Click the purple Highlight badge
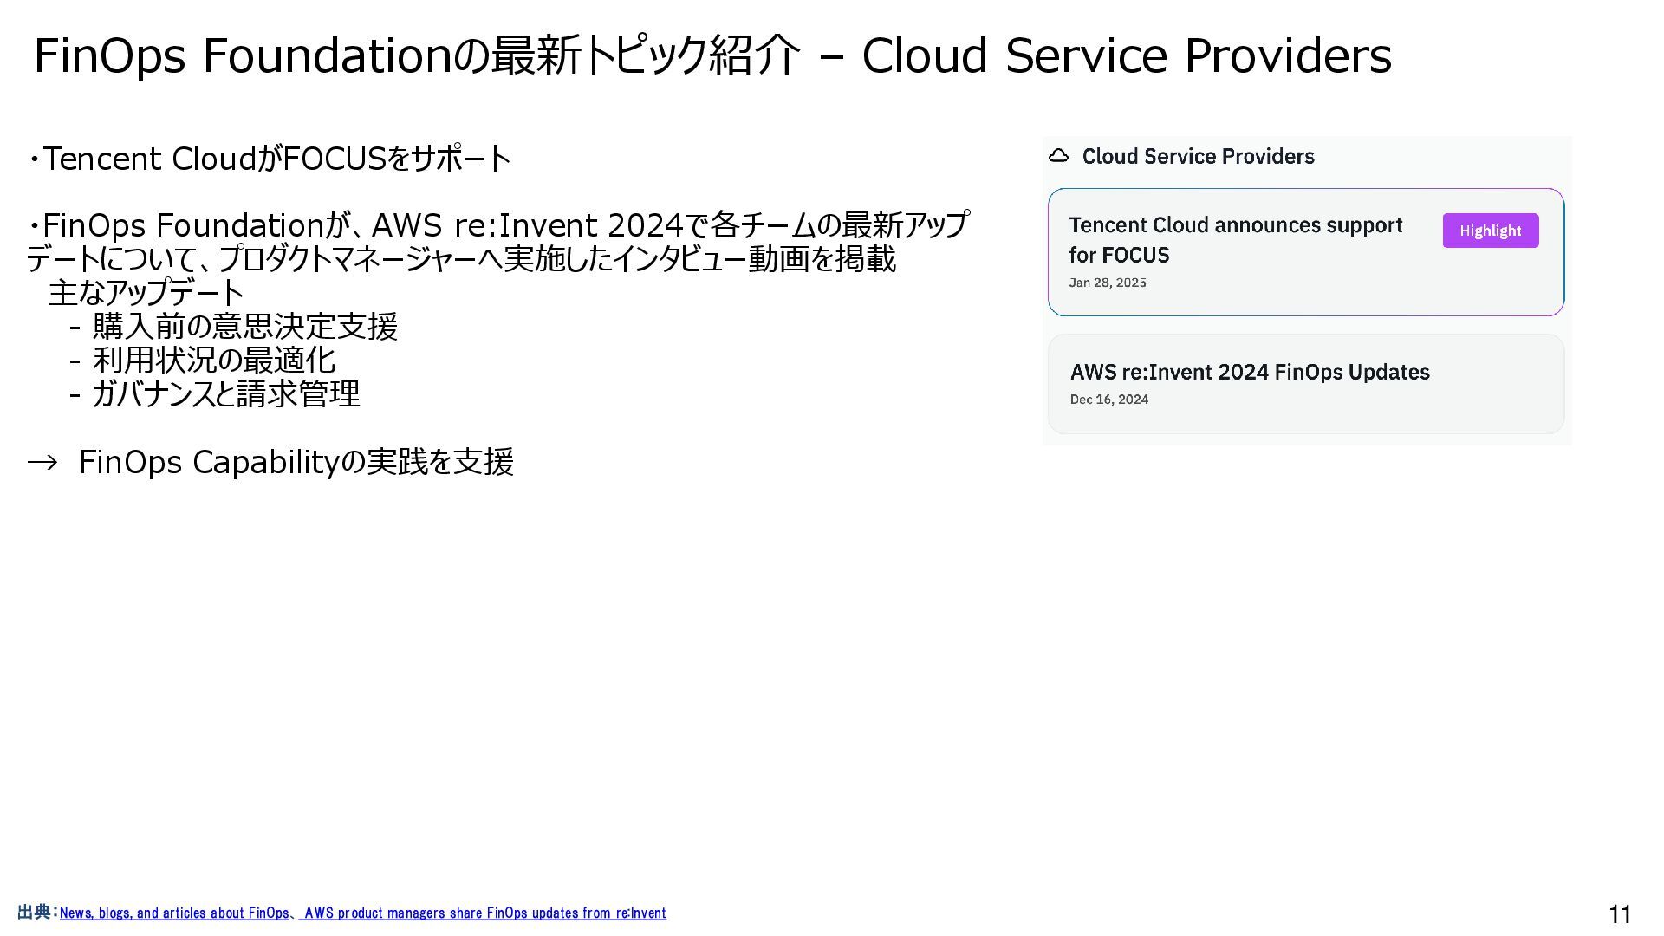Viewport: 1664px width, 936px height. click(x=1491, y=231)
